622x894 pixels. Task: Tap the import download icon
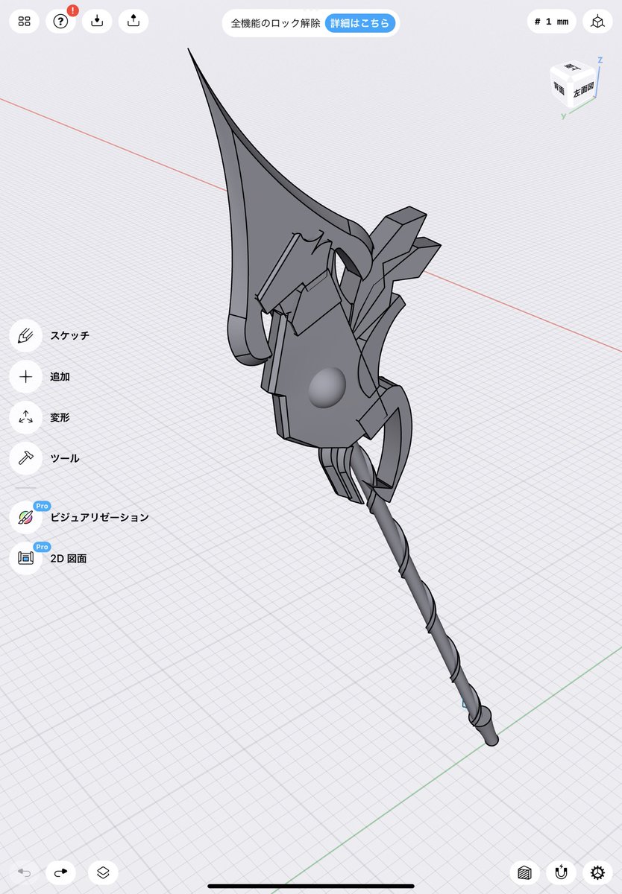click(97, 22)
